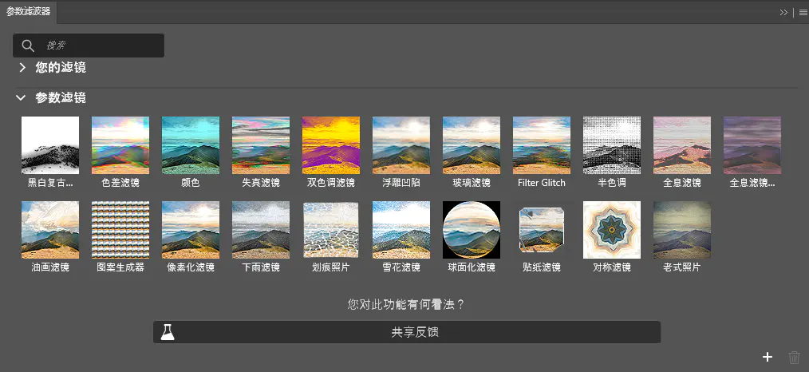Click the plus icon to add filter
The height and width of the screenshot is (372, 809).
click(x=767, y=358)
